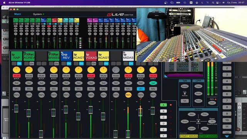The width and height of the screenshot is (247, 139).
Task: Toggle the On switch for FXRet BRASS
Action: pyautogui.click(x=56, y=63)
